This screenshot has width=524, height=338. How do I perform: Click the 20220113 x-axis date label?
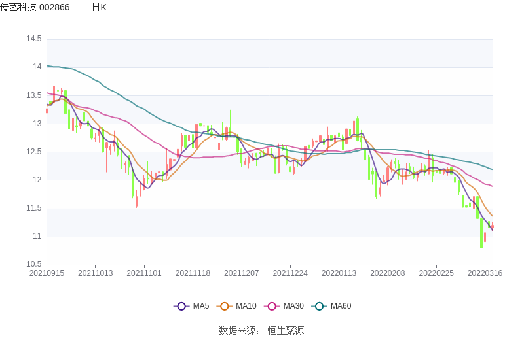[x=339, y=273]
